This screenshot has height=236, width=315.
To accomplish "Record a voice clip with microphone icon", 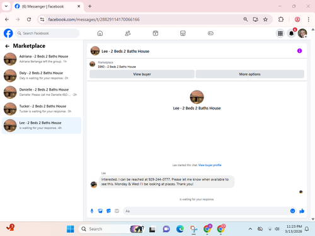I will (92, 211).
